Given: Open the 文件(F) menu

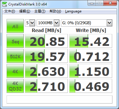Looking at the screenshot, I should click(x=10, y=11).
